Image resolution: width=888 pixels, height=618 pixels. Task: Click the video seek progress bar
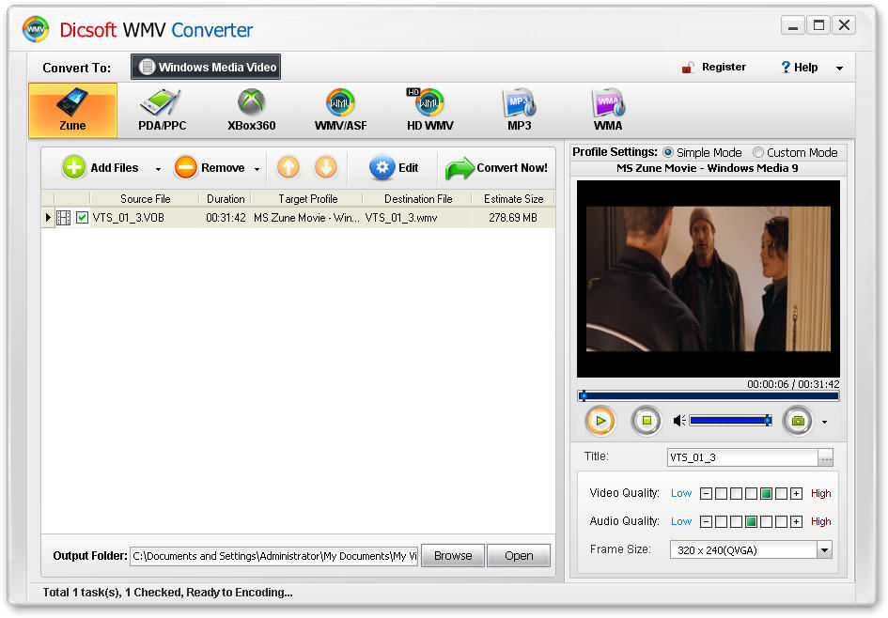(x=708, y=396)
